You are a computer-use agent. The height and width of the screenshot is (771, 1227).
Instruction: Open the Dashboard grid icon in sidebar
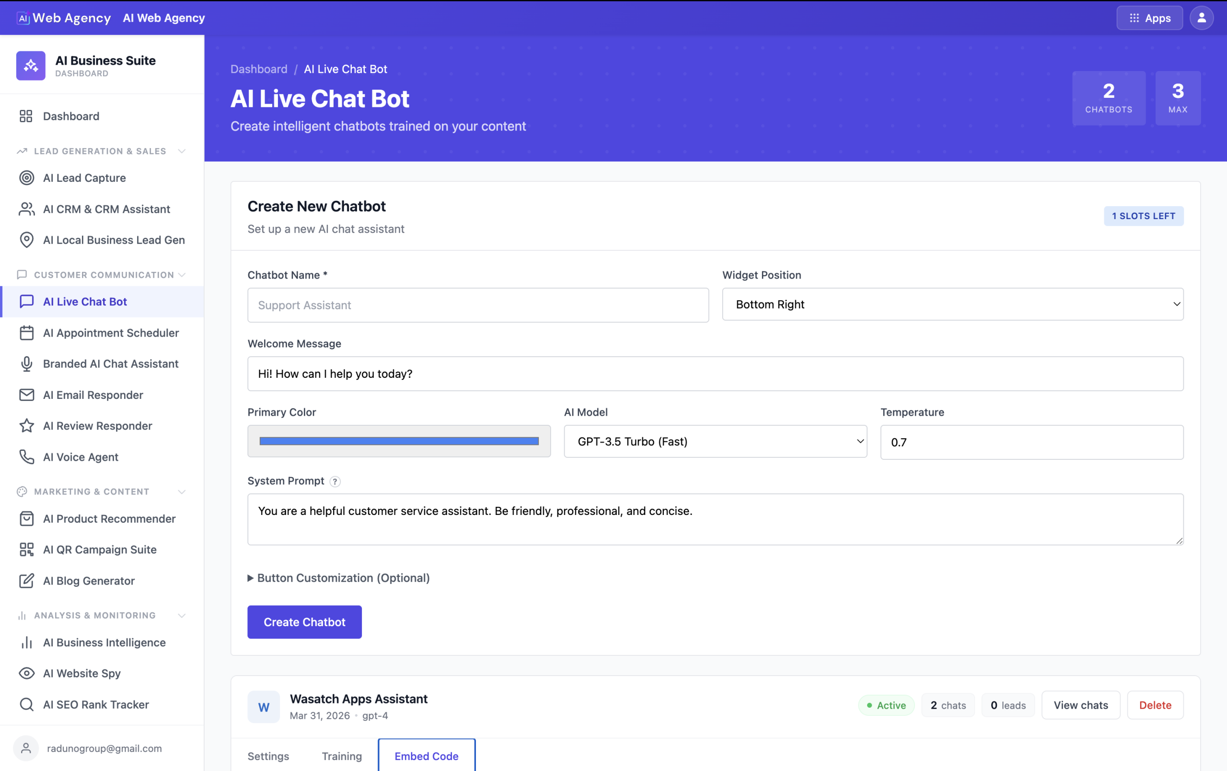pyautogui.click(x=26, y=116)
